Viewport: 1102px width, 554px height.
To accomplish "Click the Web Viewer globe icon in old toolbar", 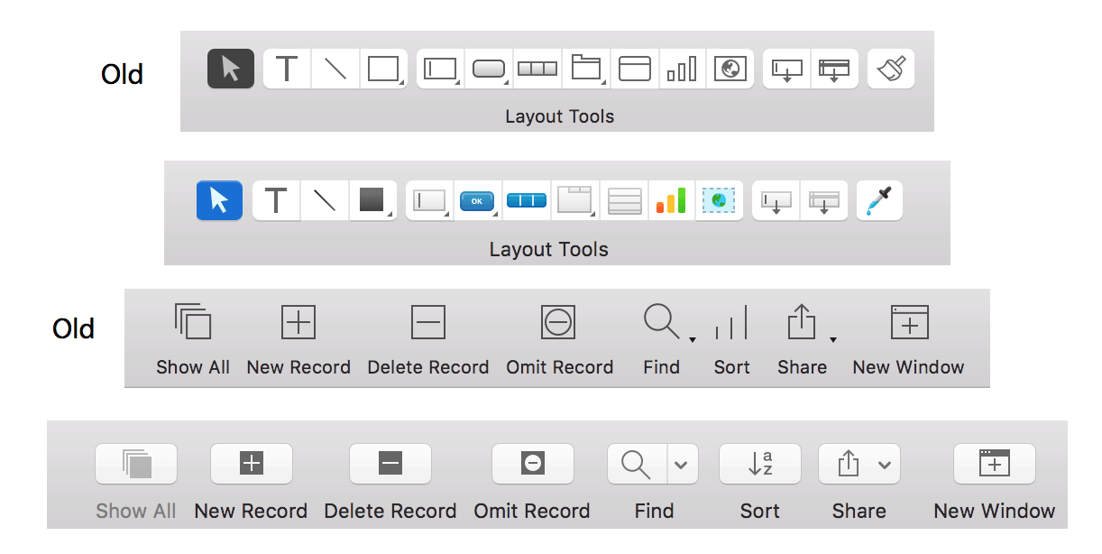I will (x=730, y=69).
